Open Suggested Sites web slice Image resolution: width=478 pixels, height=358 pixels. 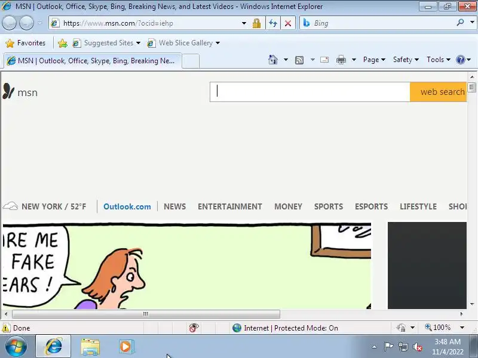(106, 43)
